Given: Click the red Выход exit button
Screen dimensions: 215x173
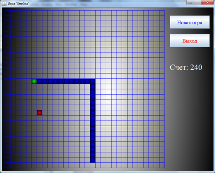Looking at the screenshot, I should (x=190, y=41).
